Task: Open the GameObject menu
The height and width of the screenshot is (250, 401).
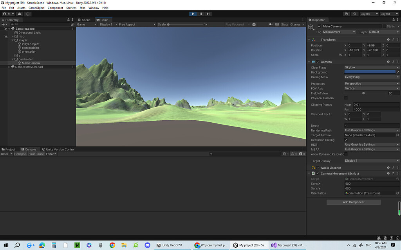Action: tap(36, 8)
